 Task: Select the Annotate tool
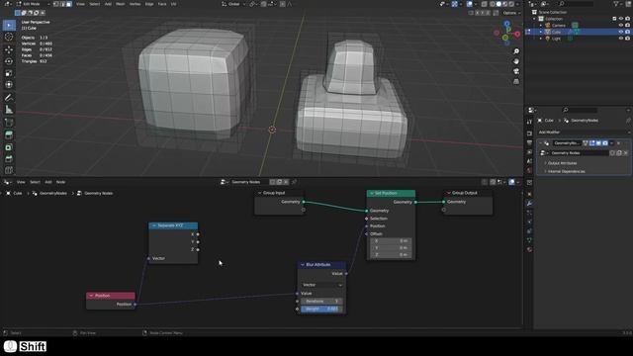[x=9, y=98]
